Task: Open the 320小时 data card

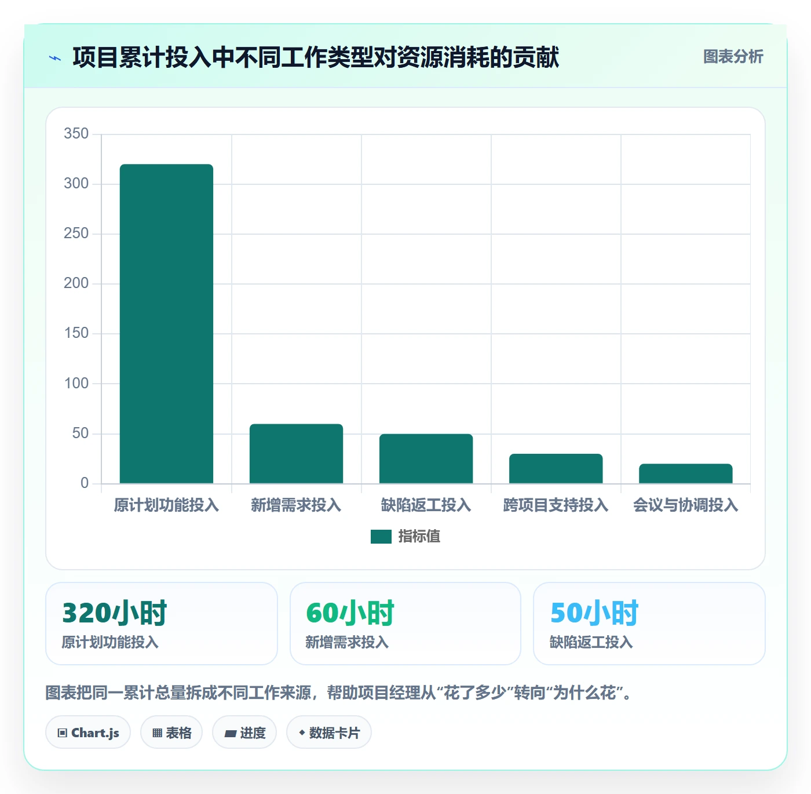Action: pyautogui.click(x=162, y=624)
